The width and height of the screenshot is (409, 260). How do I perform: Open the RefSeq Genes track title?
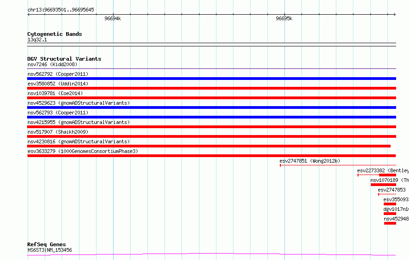coord(46,244)
